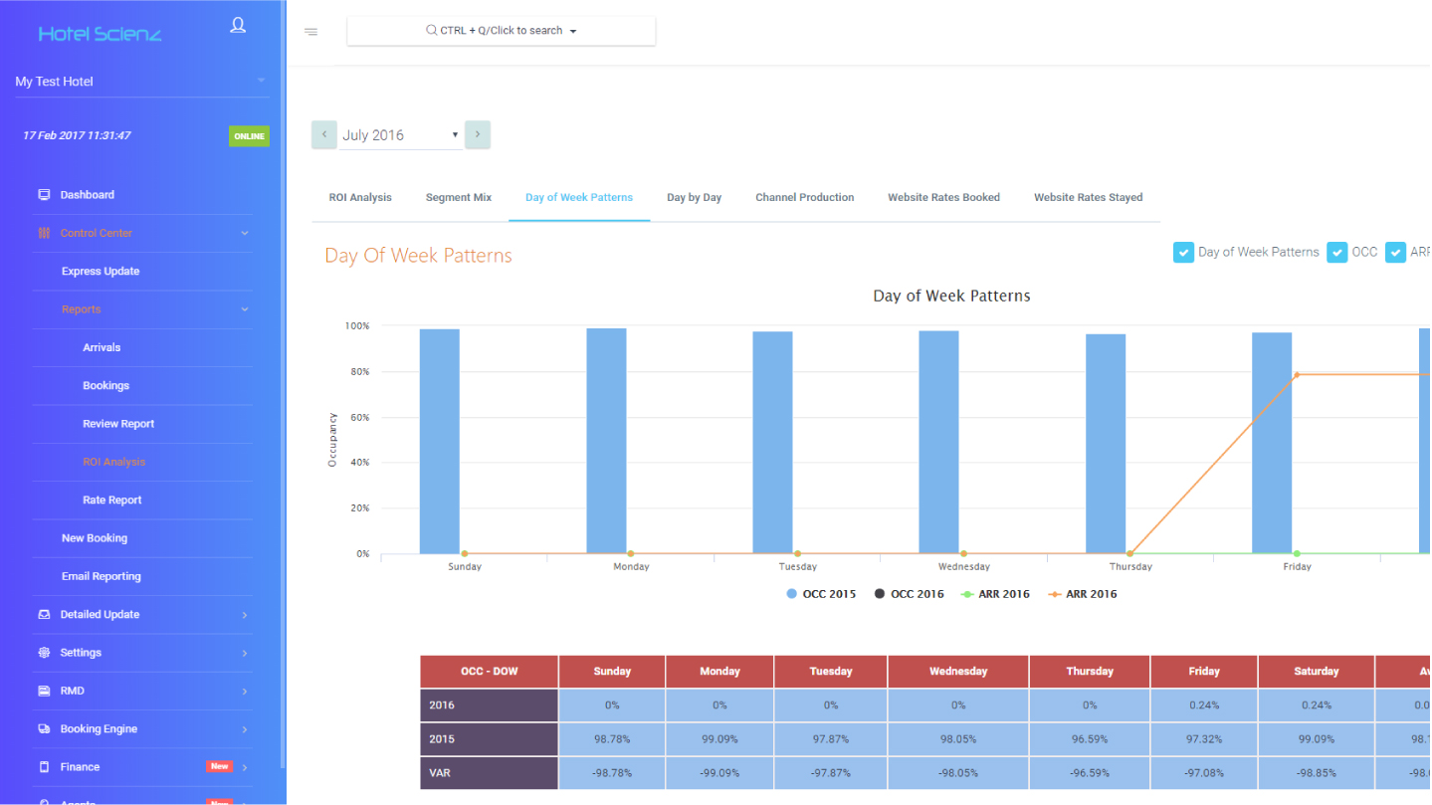Click the Detailed Update inbox icon
Screen dimensions: 1432x805
[44, 615]
